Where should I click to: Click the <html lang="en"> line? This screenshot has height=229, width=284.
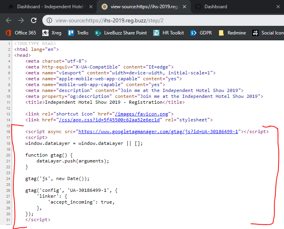[x=36, y=49]
